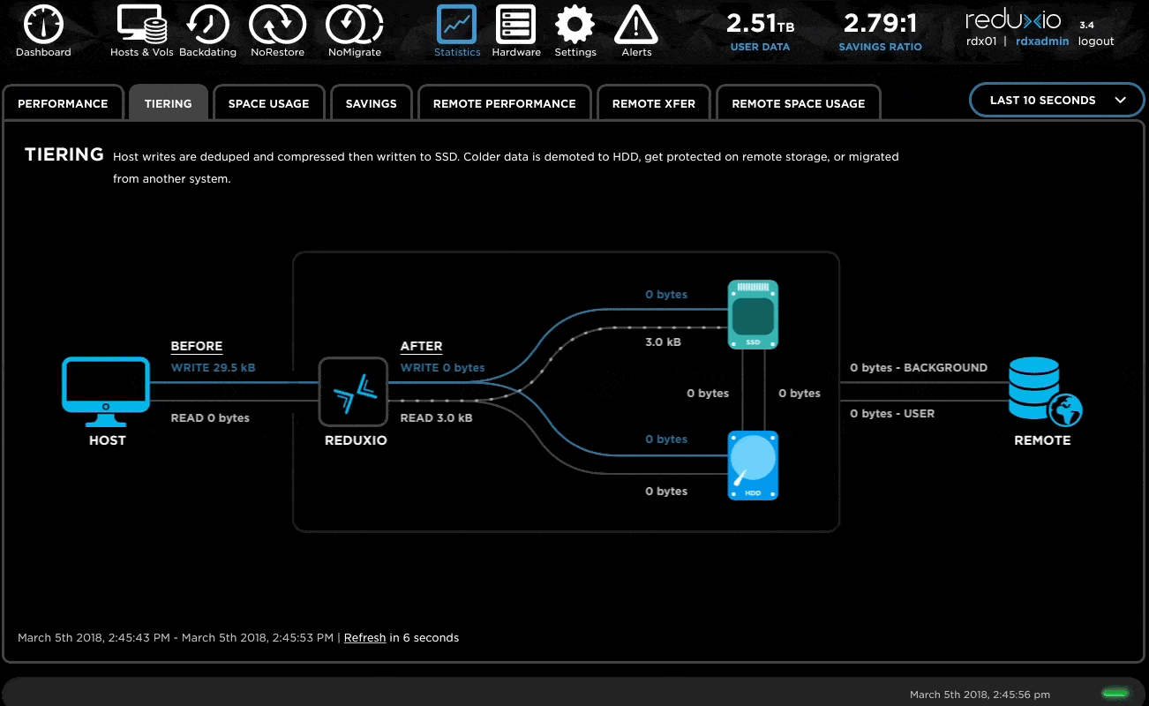Switch to the PERFORMANCE tab
The height and width of the screenshot is (706, 1149).
click(63, 103)
